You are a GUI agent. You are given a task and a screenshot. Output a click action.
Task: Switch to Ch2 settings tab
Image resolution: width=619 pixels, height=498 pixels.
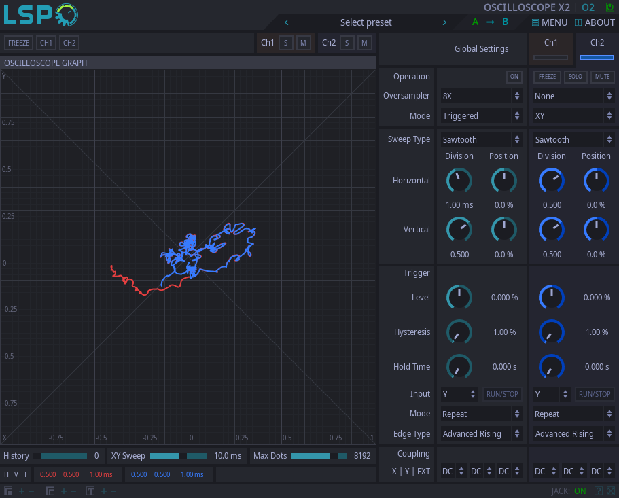[x=597, y=48]
